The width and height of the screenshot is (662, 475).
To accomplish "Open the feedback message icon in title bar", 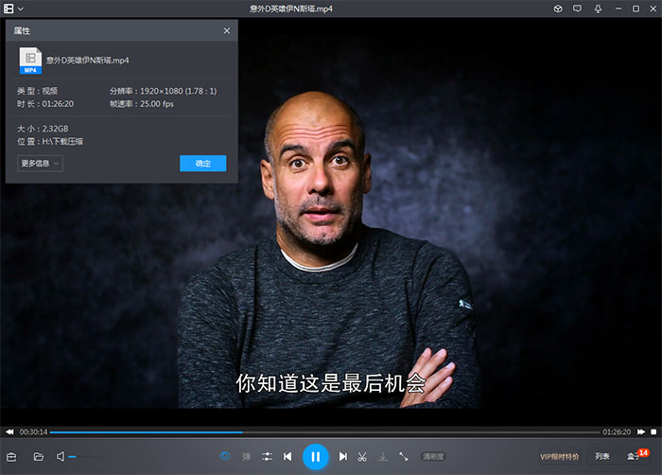I will pos(578,9).
